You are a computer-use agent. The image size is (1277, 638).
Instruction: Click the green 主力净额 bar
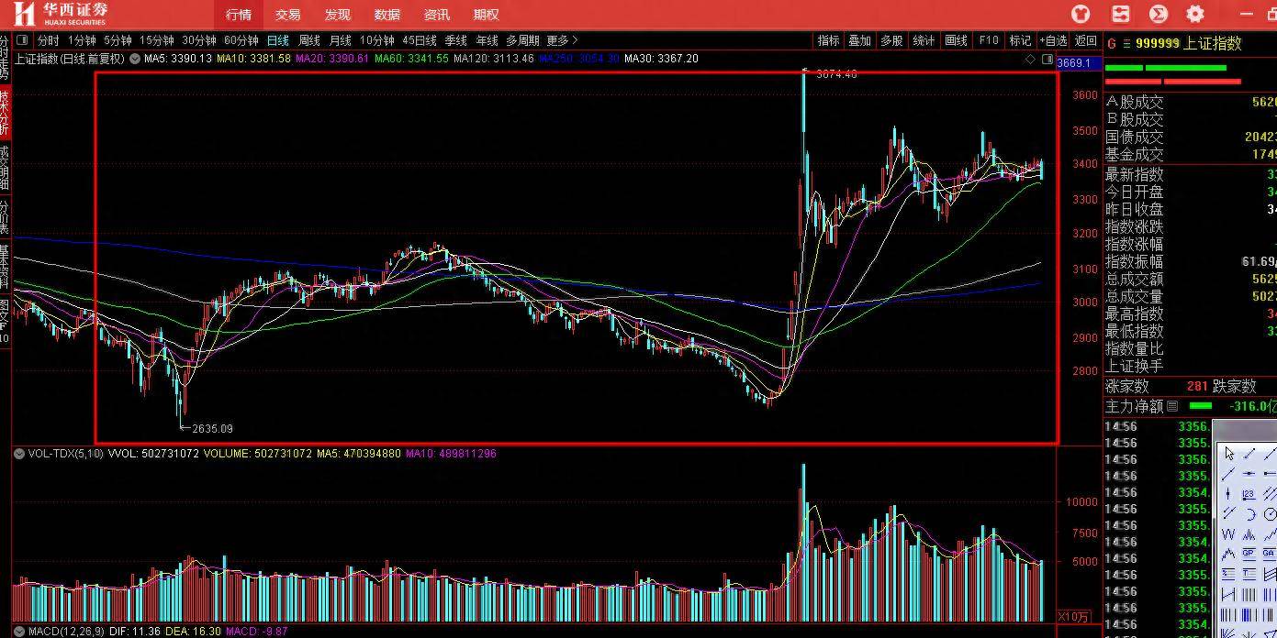1200,406
